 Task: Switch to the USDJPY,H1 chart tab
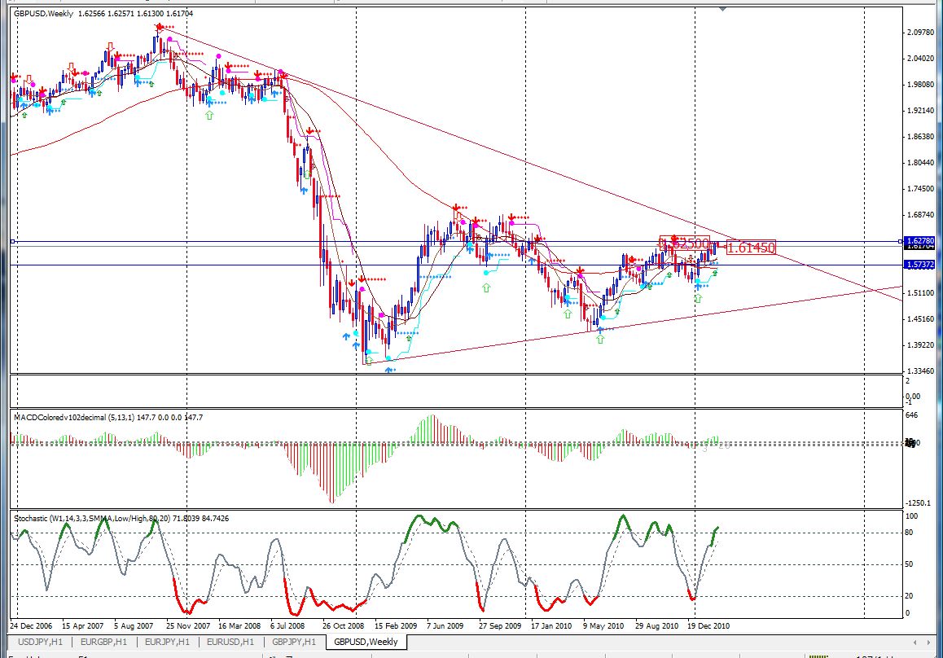click(40, 642)
